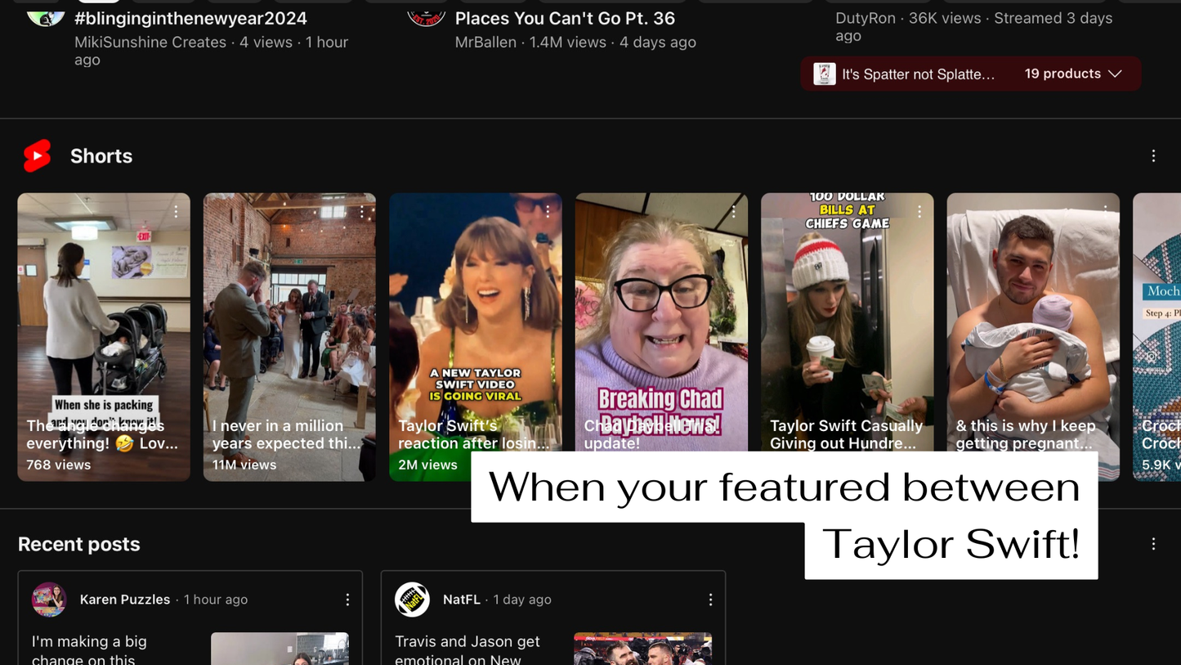Open the NatFL post image
The width and height of the screenshot is (1181, 665).
point(643,649)
